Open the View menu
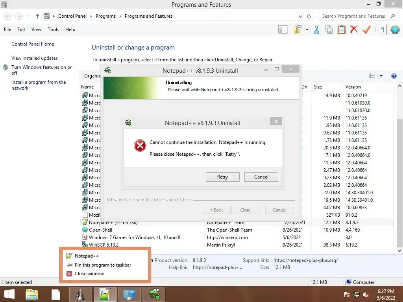403x302 pixels. (x=36, y=29)
